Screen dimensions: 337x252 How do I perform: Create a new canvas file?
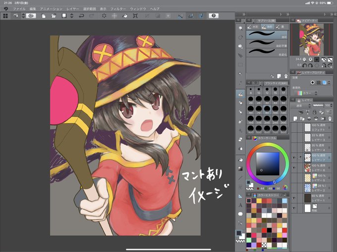point(44,16)
